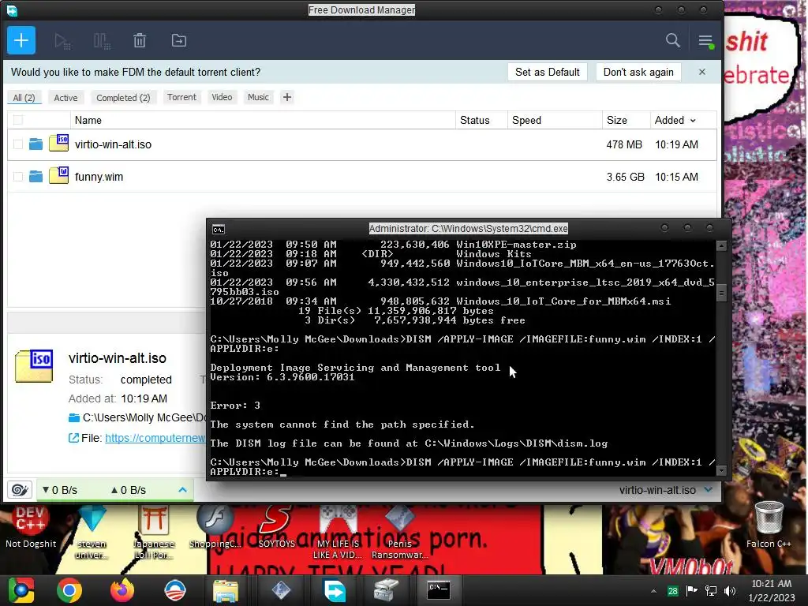Expand the speed panel chevron beside 0 B/s
This screenshot has height=606, width=808.
pyautogui.click(x=182, y=489)
